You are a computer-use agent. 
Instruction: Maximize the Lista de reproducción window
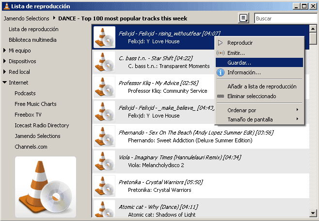[304, 6]
